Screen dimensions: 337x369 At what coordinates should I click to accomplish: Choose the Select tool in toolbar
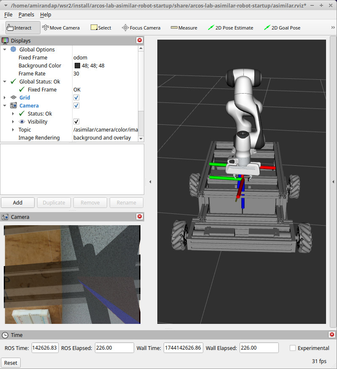pyautogui.click(x=101, y=28)
